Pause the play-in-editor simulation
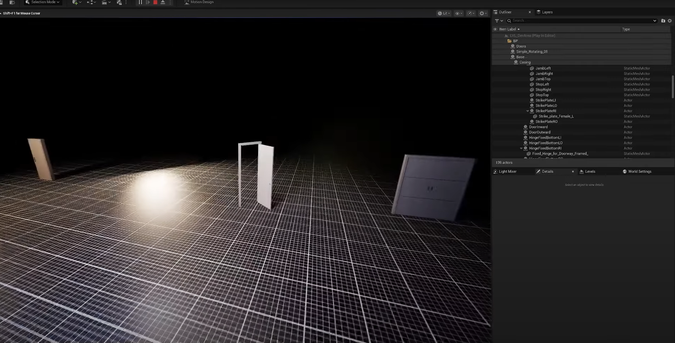 point(140,2)
